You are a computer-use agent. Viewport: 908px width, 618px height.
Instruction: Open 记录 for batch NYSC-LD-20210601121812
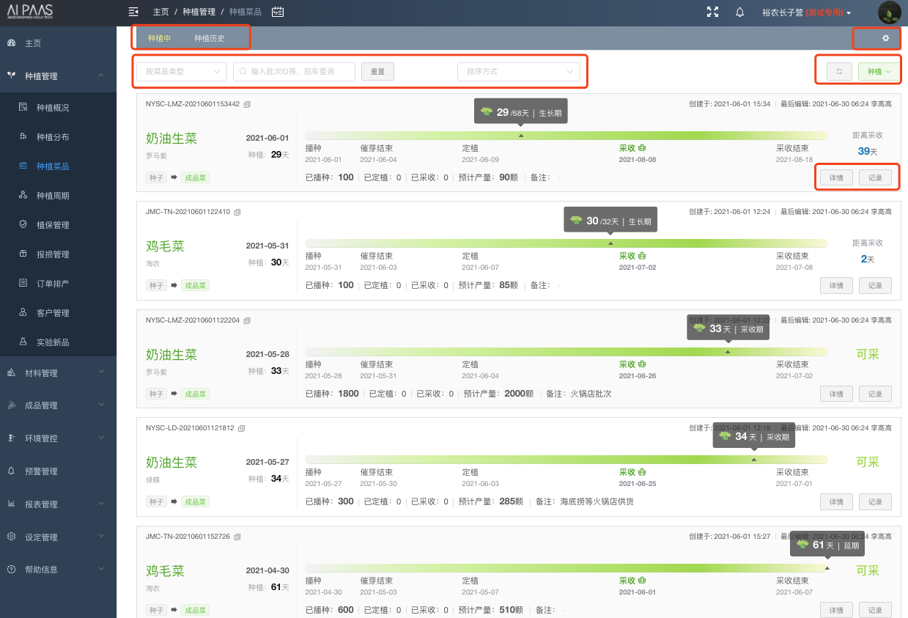click(875, 501)
